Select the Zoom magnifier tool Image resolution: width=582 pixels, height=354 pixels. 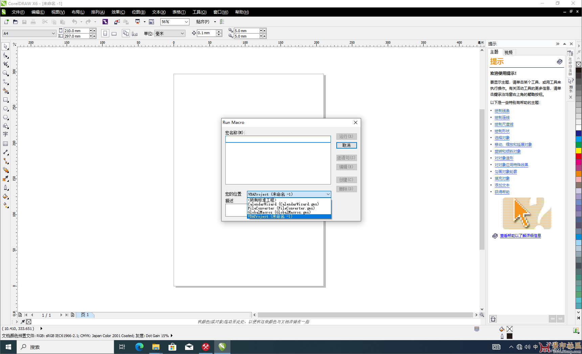pos(6,73)
